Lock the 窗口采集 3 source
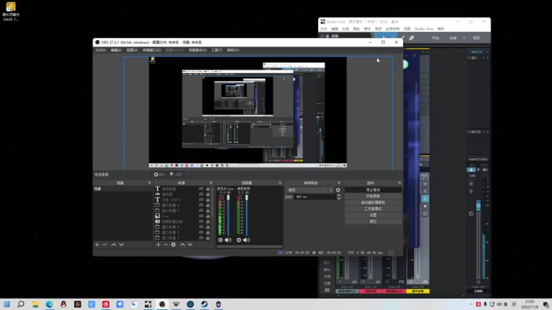This screenshot has width=552, height=310. pos(208,232)
